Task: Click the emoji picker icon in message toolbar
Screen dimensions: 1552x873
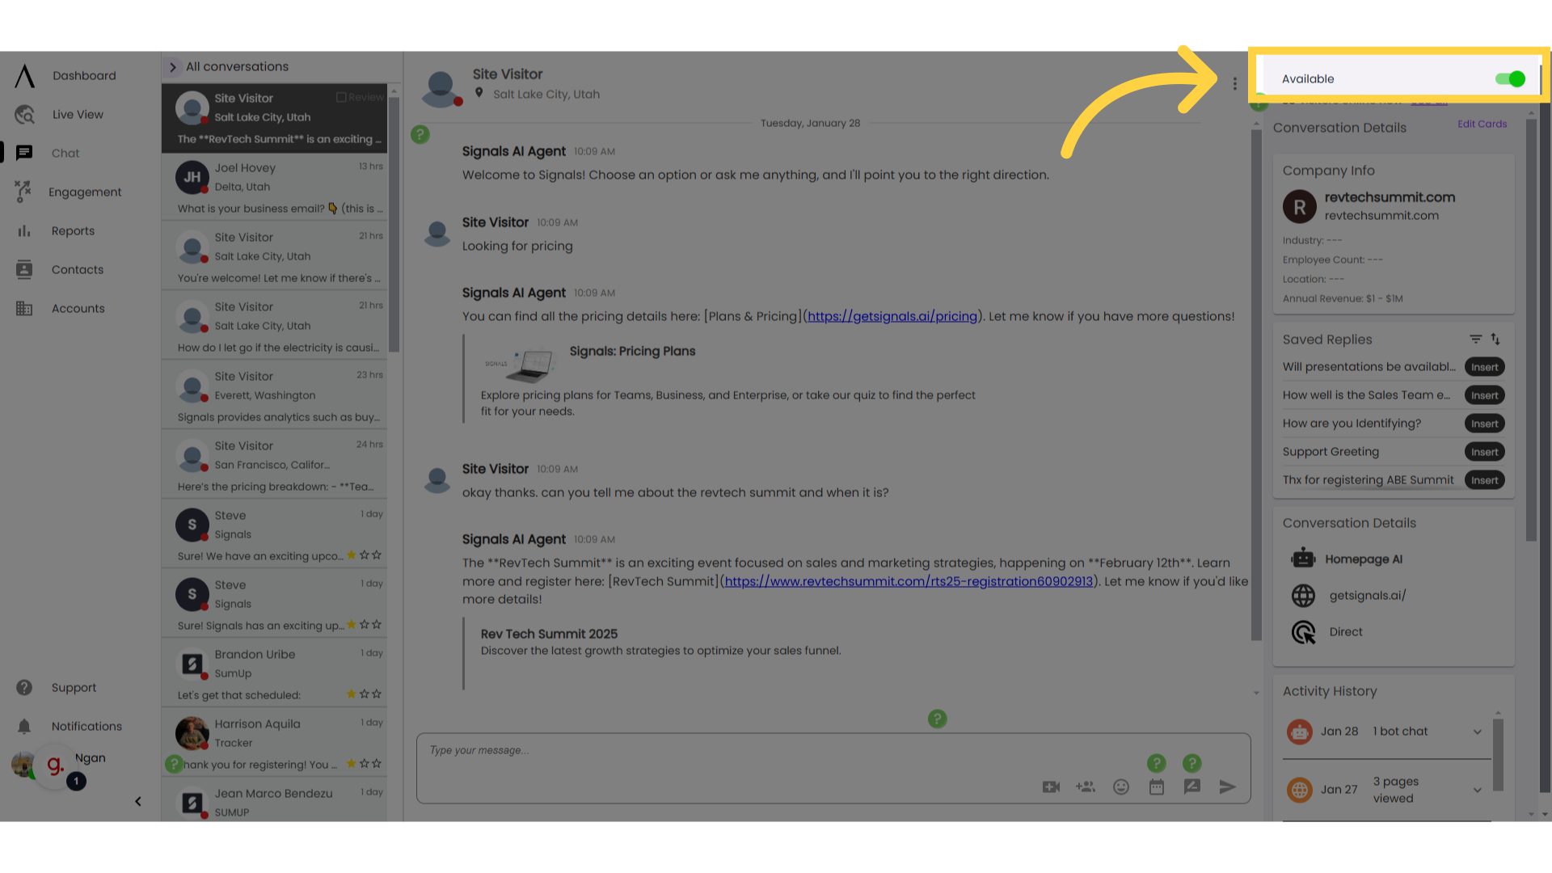Action: coord(1121,787)
